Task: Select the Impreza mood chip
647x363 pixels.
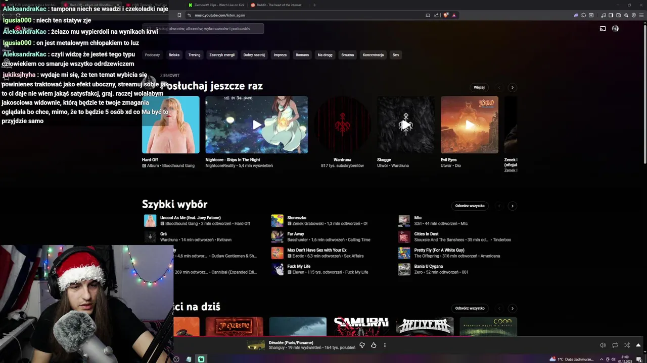Action: (x=280, y=55)
